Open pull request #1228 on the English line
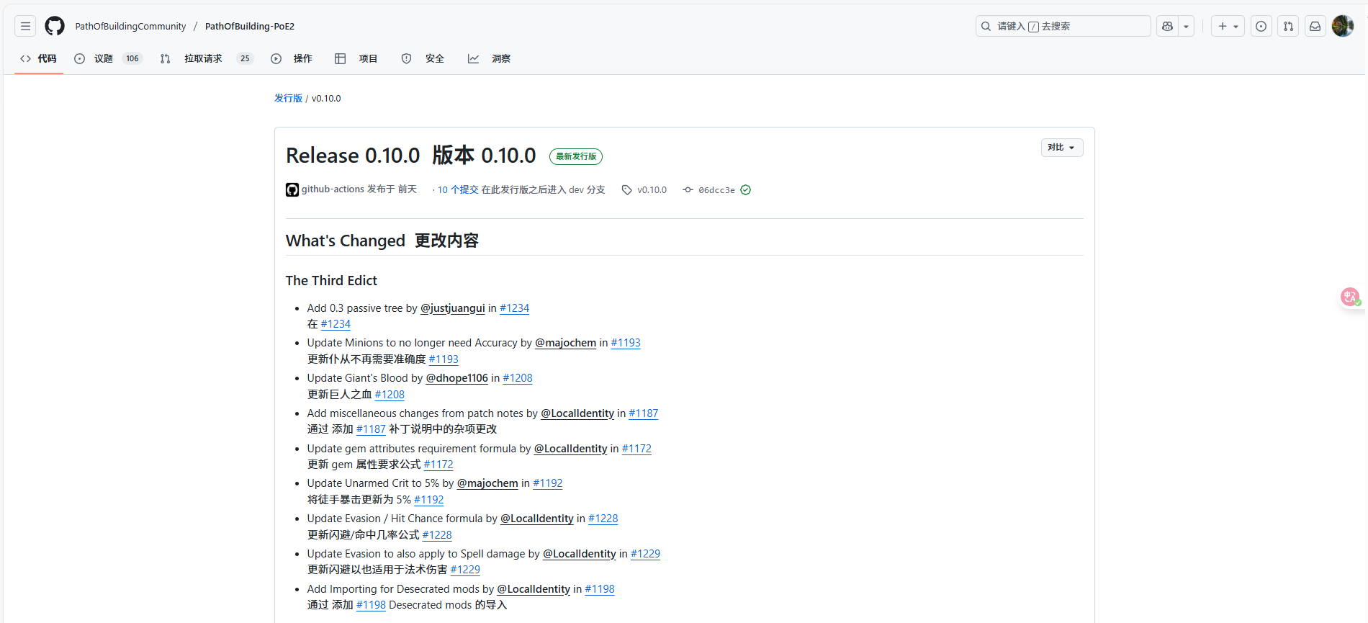This screenshot has height=623, width=1368. (603, 519)
